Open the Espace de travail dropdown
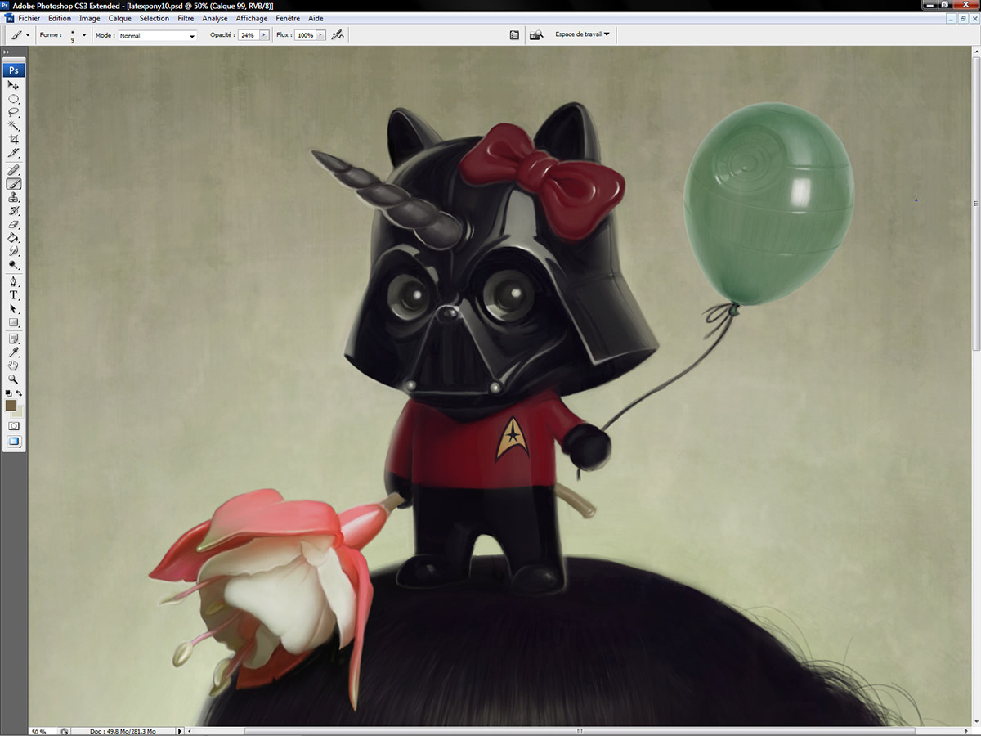The width and height of the screenshot is (981, 736). point(582,34)
